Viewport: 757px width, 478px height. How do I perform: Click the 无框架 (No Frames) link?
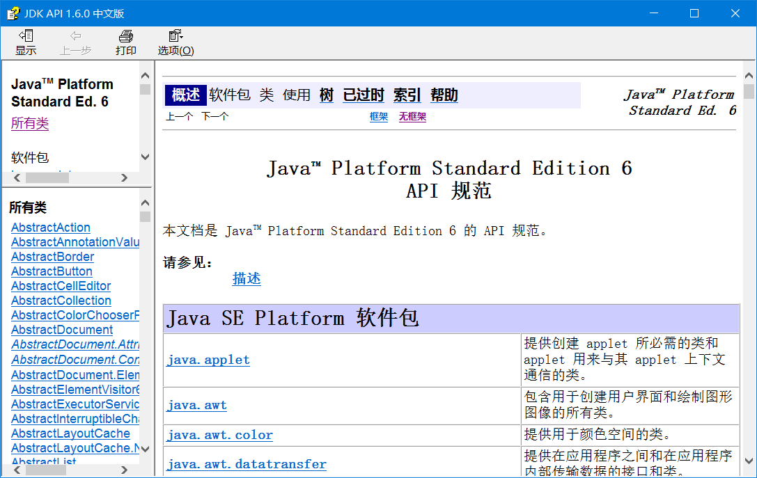coord(412,117)
